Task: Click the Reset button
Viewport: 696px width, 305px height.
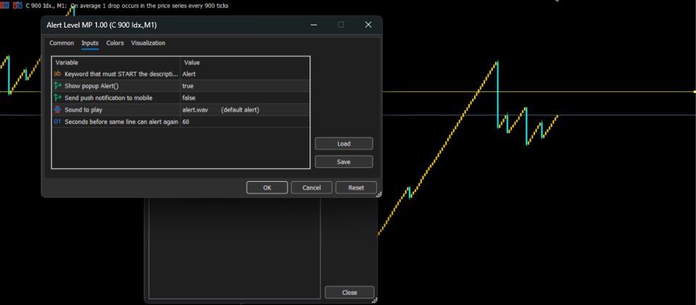Action: click(356, 188)
